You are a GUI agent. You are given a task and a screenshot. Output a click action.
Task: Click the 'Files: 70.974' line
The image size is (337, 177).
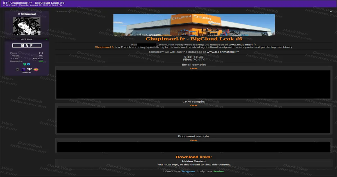[194, 60]
